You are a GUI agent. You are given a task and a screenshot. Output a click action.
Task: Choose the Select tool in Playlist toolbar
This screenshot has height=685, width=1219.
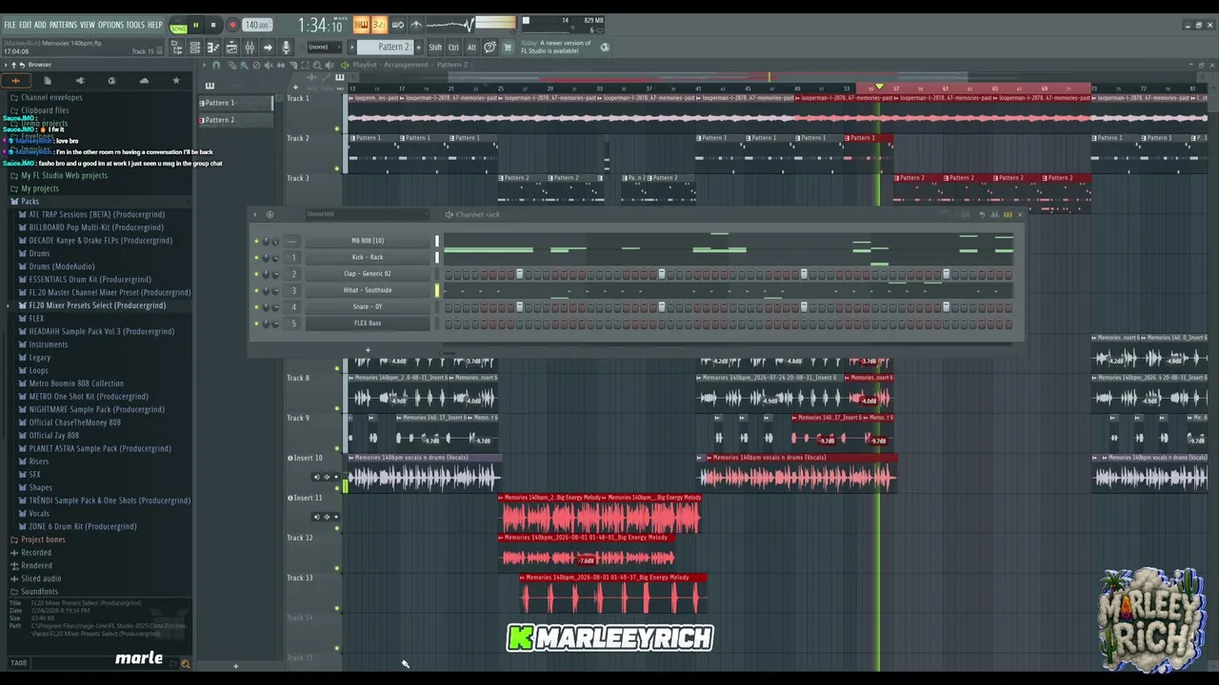pos(306,65)
